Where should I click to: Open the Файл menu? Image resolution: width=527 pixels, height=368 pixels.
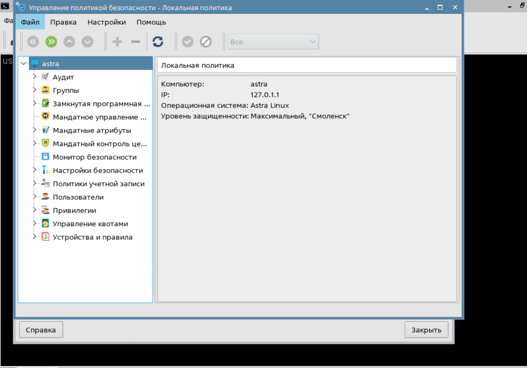(x=30, y=22)
